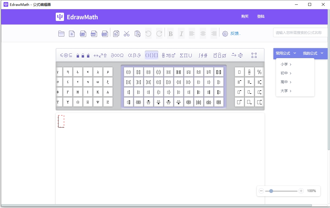Zoom out with the minus button
The width and height of the screenshot is (330, 208).
click(x=261, y=191)
